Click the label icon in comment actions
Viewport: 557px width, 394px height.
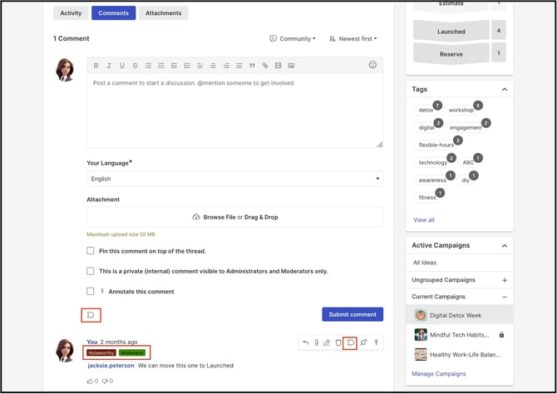pyautogui.click(x=350, y=342)
